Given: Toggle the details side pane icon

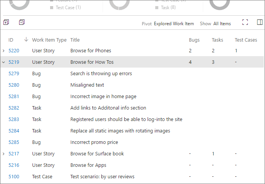Looking at the screenshot, I should [260, 23].
